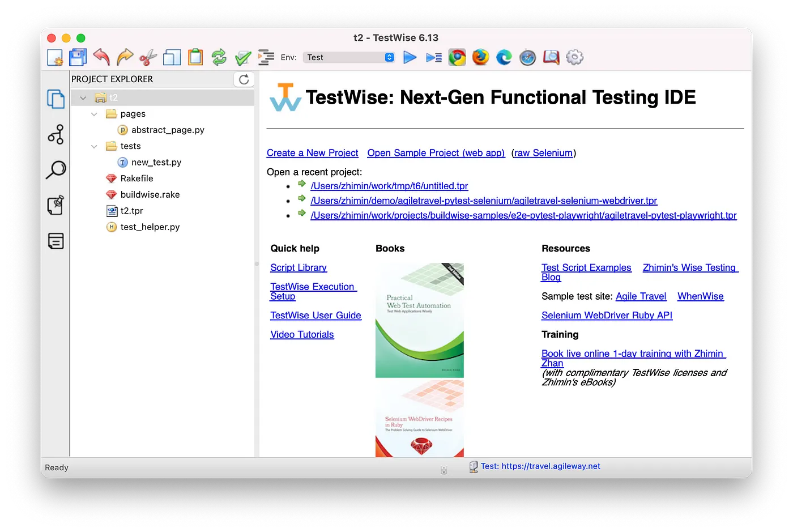Open Selenium WebDriver Ruby API link

coord(607,316)
